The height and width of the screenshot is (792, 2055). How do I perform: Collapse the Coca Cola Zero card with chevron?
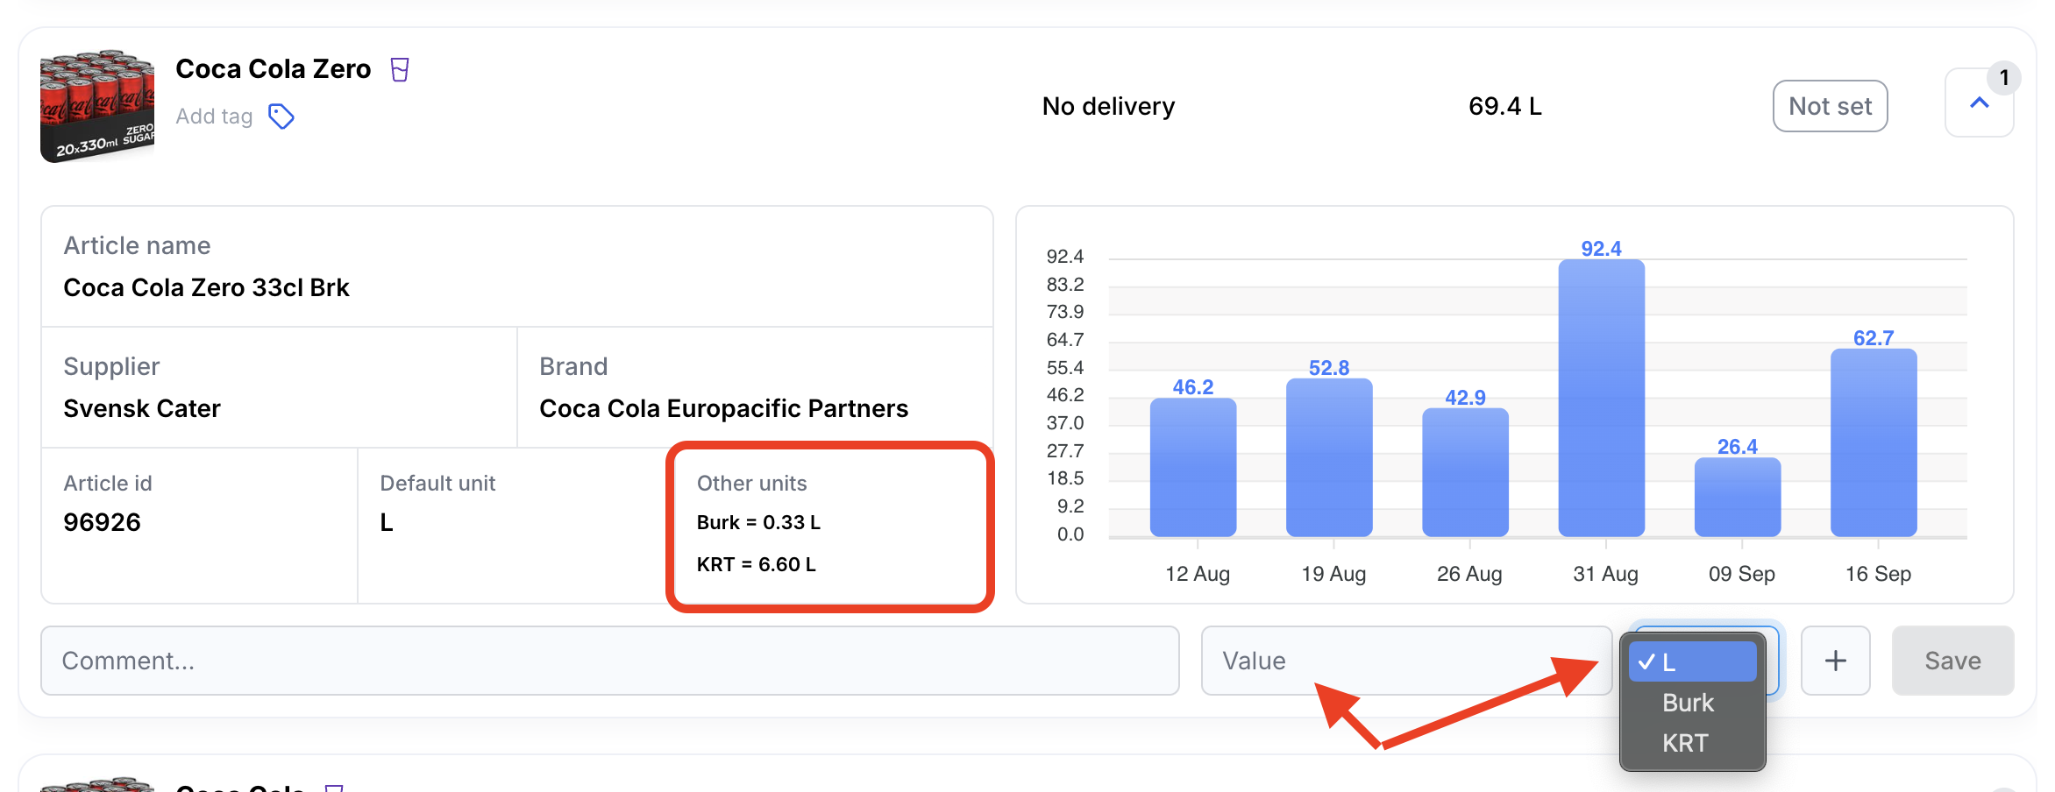pos(1979,103)
